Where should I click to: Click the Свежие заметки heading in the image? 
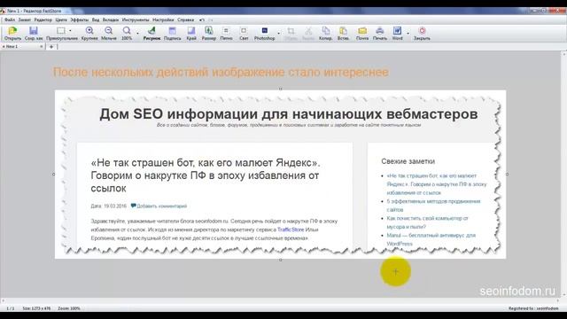click(x=408, y=161)
